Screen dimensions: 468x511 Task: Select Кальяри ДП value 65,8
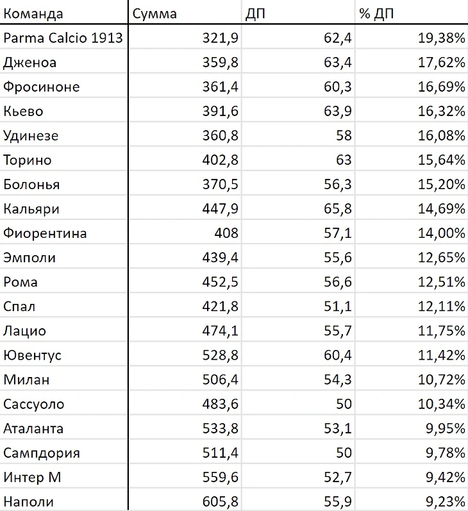click(298, 208)
